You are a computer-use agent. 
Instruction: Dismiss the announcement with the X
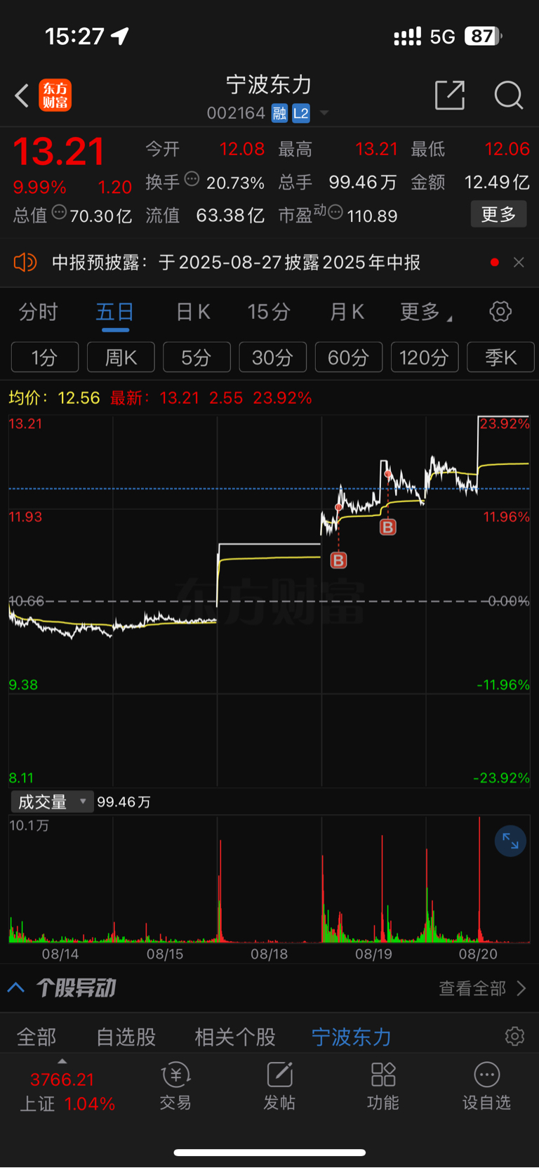[519, 262]
